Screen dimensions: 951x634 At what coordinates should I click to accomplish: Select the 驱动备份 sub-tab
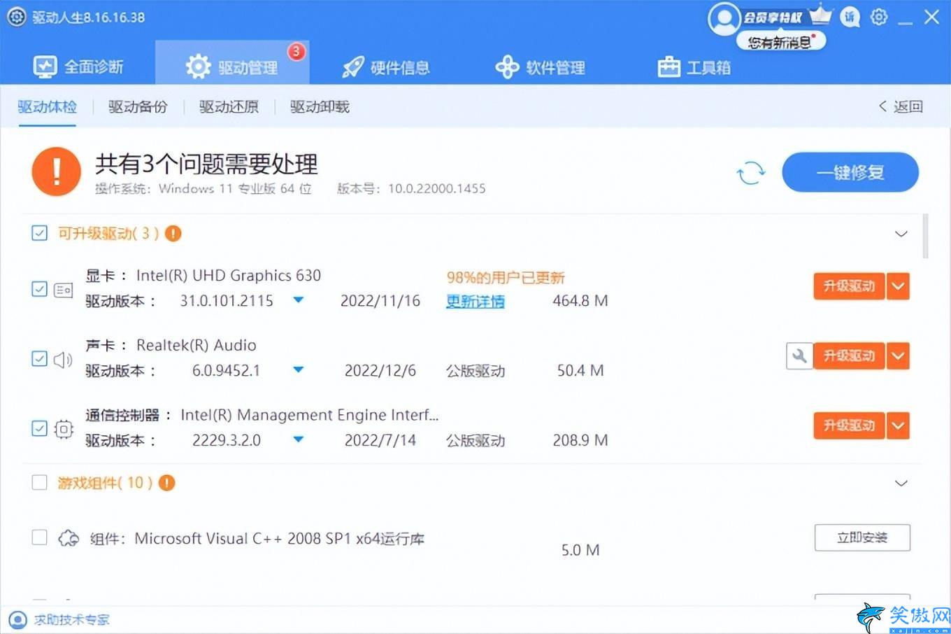pyautogui.click(x=138, y=106)
